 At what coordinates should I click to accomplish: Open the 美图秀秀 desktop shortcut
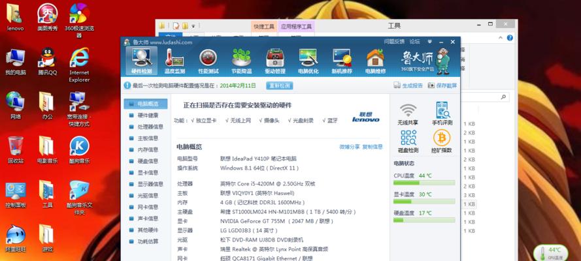pyautogui.click(x=48, y=18)
